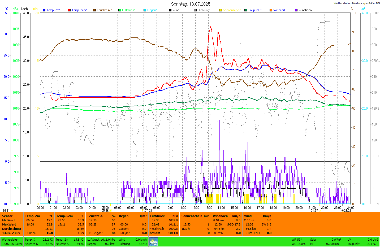Click the Sonntag, 13.07.2025 title

[191, 4]
